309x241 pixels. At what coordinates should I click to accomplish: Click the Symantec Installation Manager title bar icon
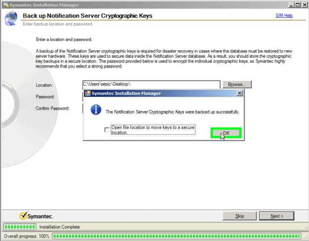coord(5,5)
